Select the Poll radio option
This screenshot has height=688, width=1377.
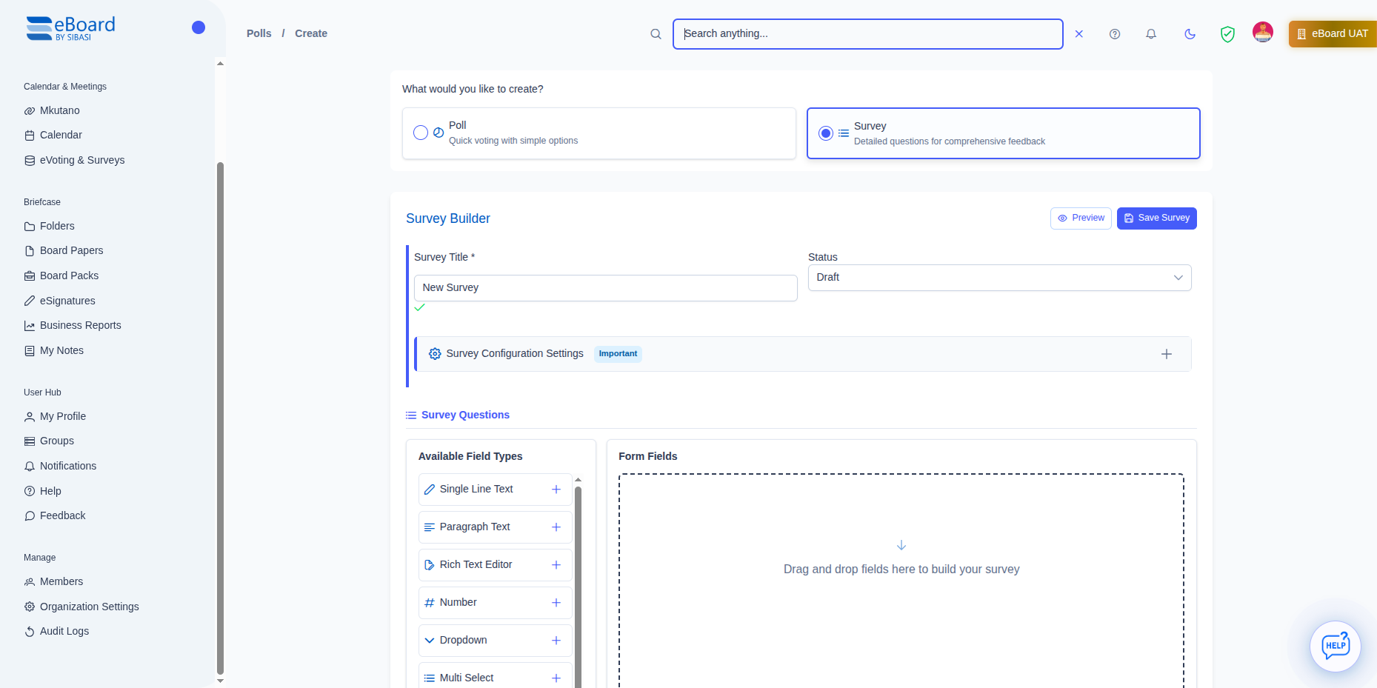421,133
